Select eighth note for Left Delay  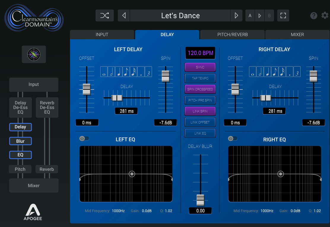(x=126, y=71)
